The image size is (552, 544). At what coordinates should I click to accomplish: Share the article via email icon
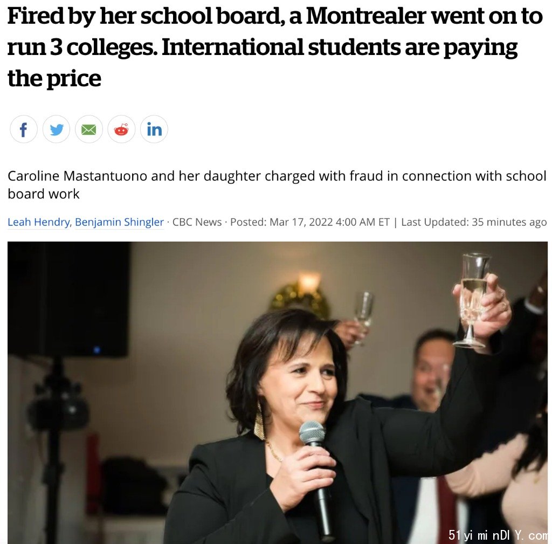(x=89, y=129)
